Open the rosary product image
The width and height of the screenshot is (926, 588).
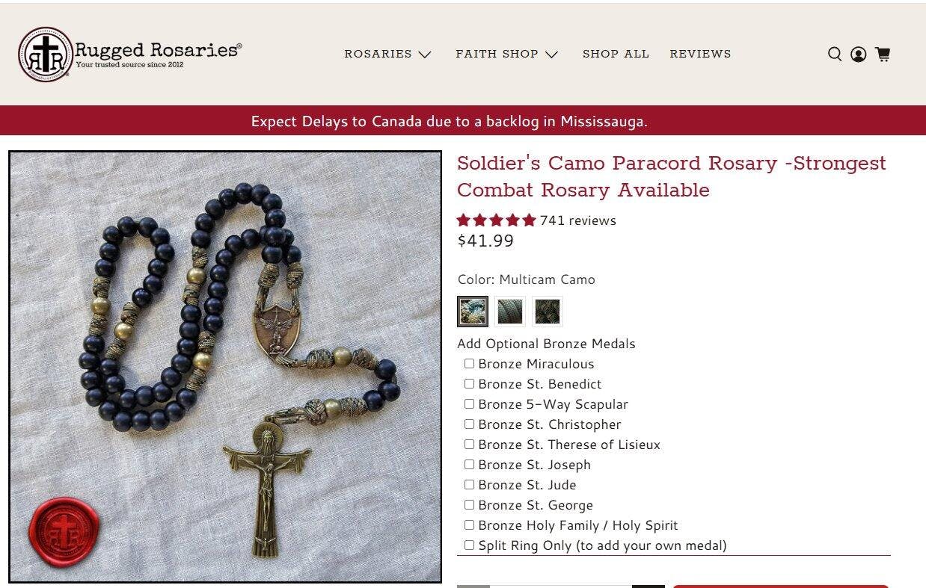click(x=225, y=367)
